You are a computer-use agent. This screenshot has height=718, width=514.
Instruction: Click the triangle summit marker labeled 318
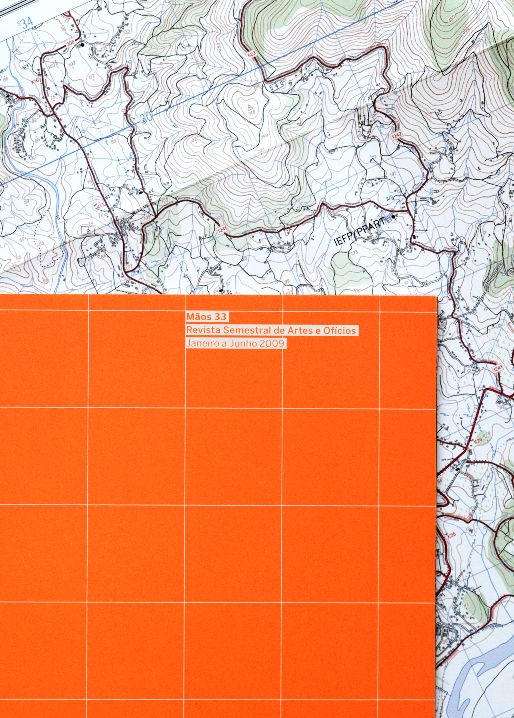[250, 107]
